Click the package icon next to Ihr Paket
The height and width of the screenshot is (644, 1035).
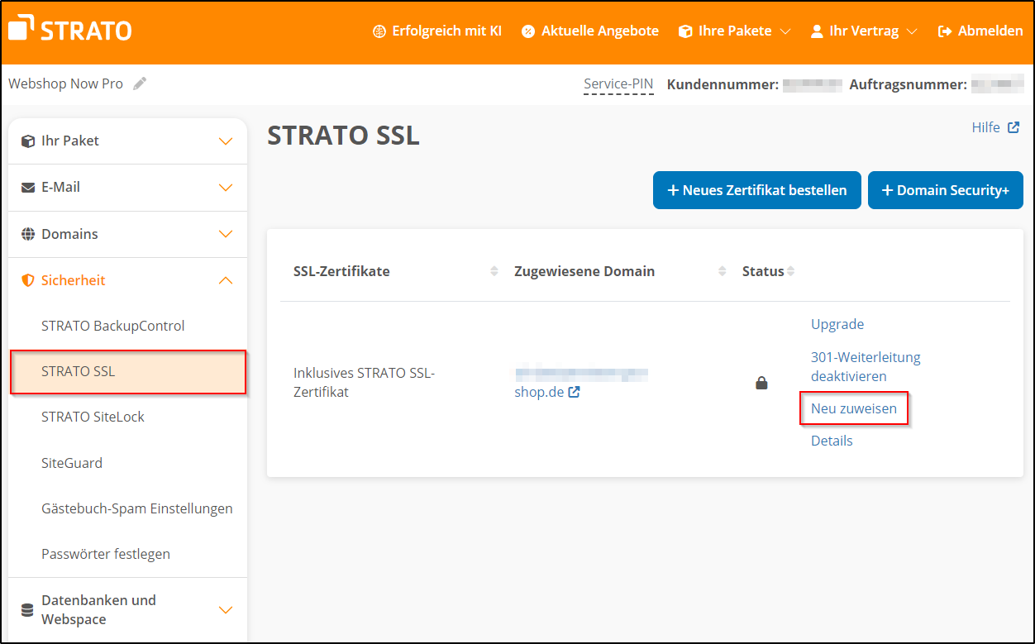point(29,141)
